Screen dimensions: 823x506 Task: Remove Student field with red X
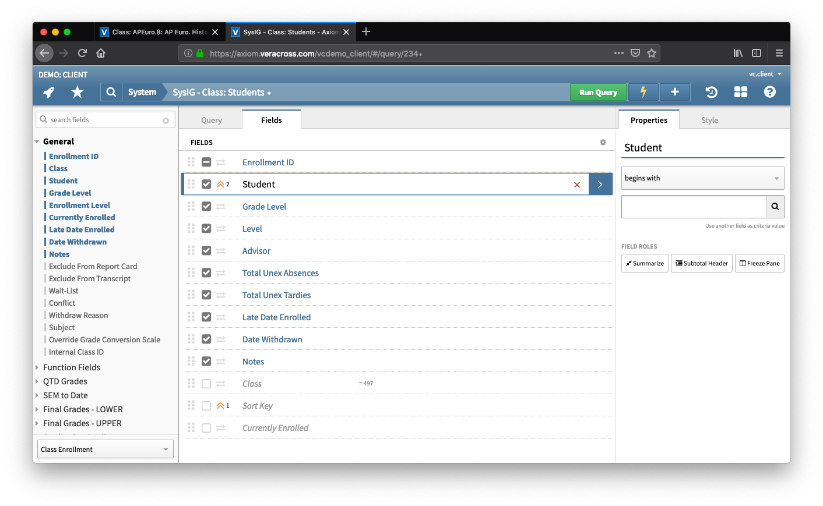pyautogui.click(x=577, y=185)
